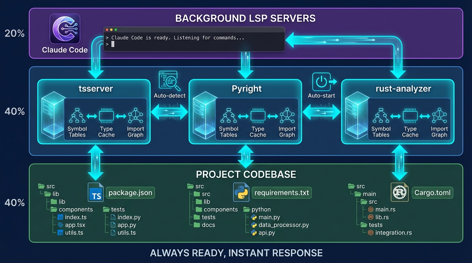
Task: Open the lib.rs file
Action: click(x=378, y=217)
